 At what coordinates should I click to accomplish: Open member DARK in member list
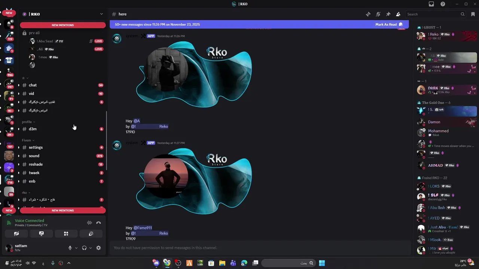pos(447,90)
